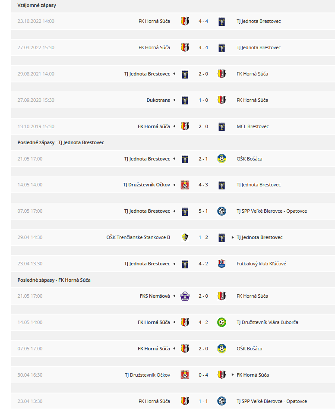Click Vzájomné zápasy section heading

[37, 5]
